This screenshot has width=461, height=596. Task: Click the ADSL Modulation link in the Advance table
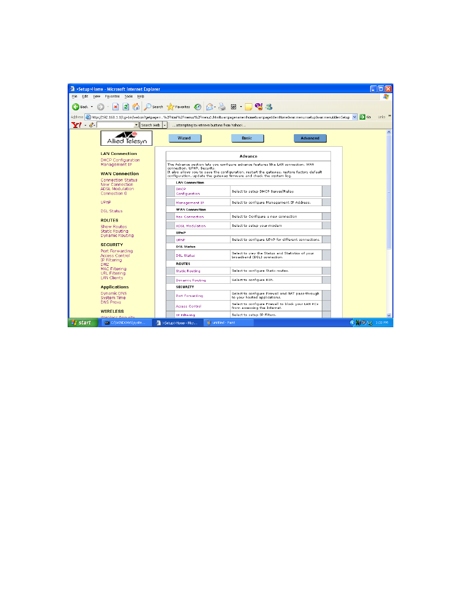(x=191, y=226)
